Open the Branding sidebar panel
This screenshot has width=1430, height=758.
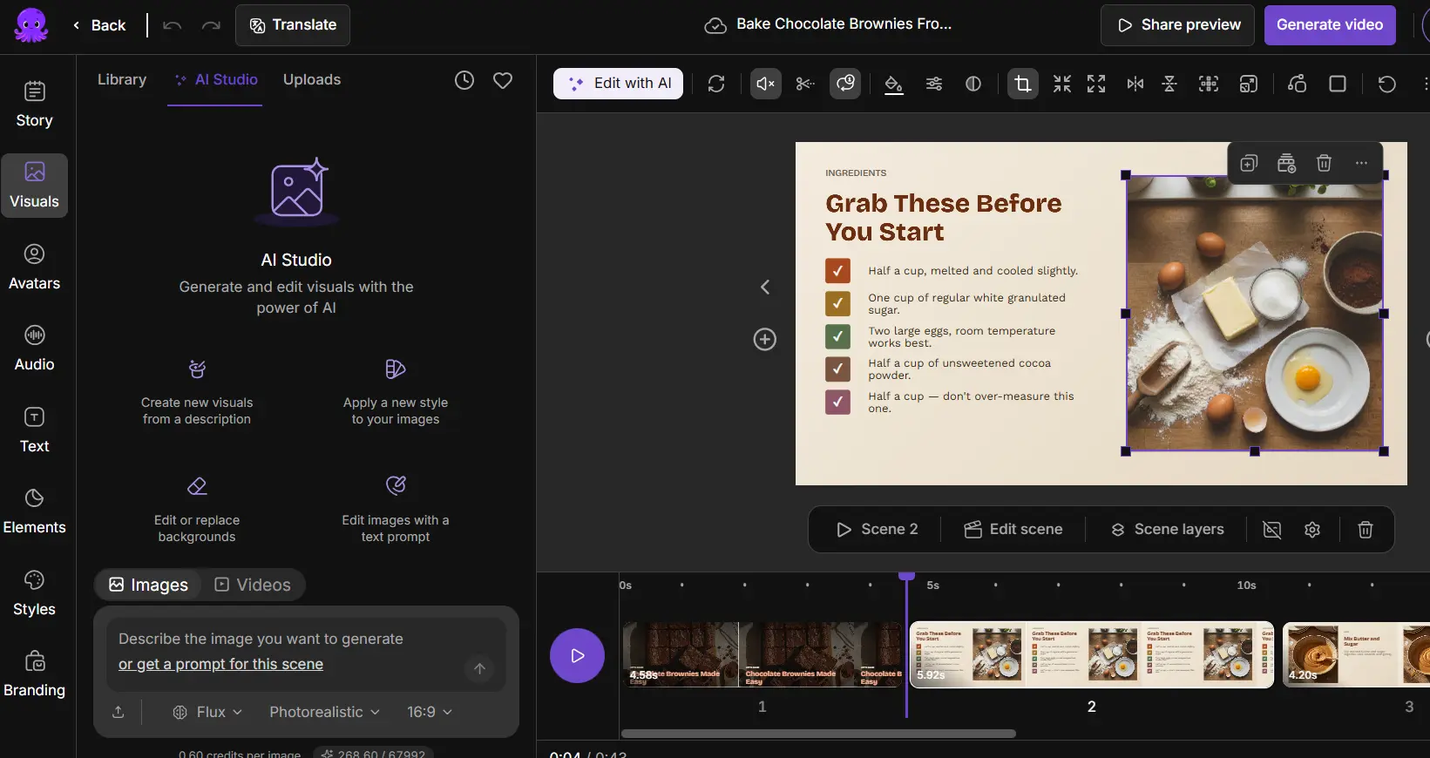[x=34, y=673]
